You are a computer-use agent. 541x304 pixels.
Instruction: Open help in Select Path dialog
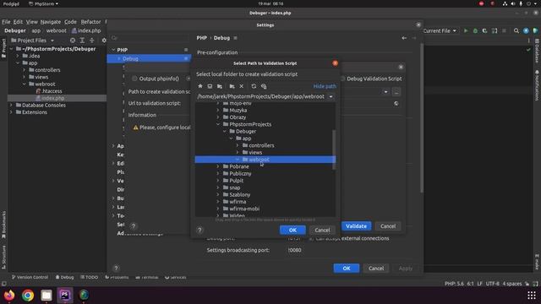199,230
